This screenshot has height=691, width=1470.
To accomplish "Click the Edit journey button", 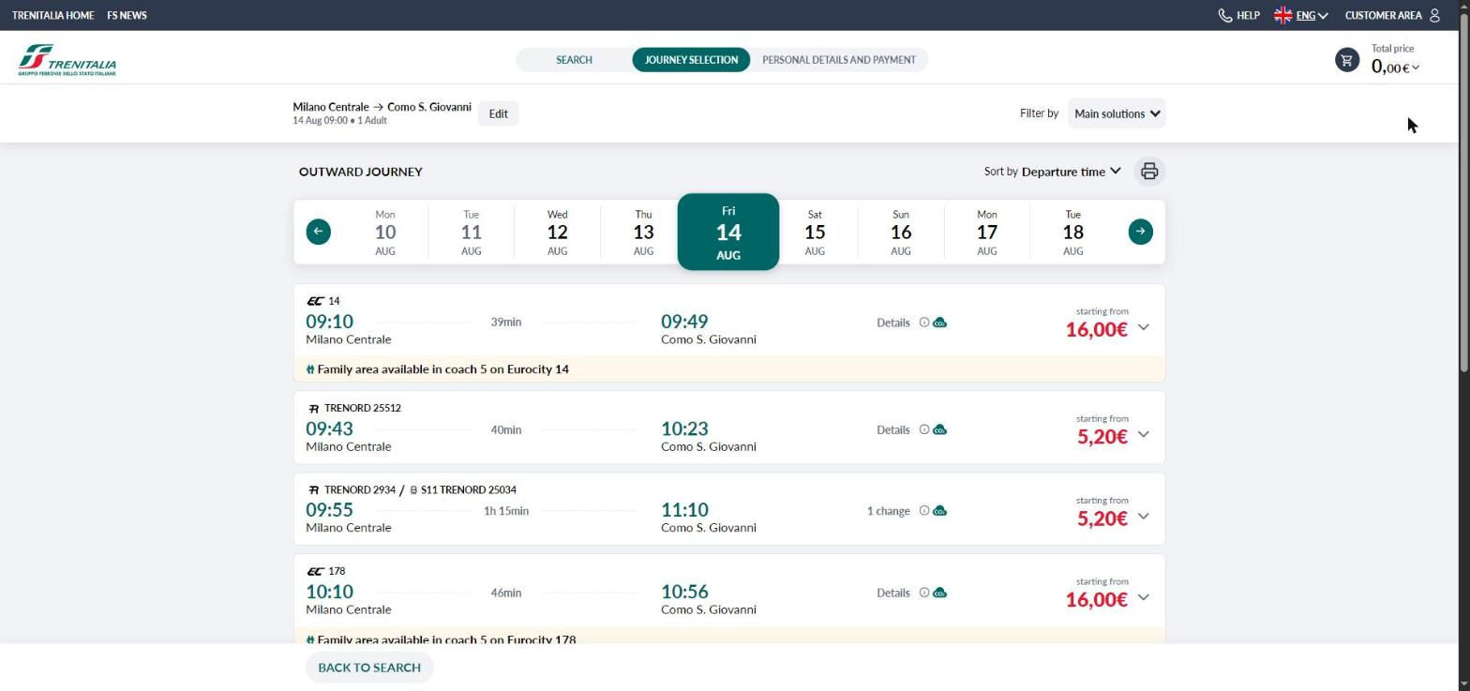I will pos(498,113).
